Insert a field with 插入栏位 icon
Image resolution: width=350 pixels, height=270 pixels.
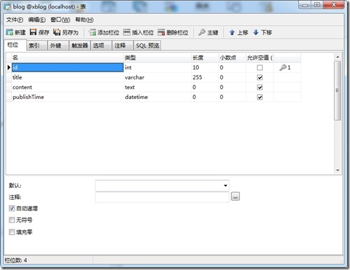pos(127,33)
